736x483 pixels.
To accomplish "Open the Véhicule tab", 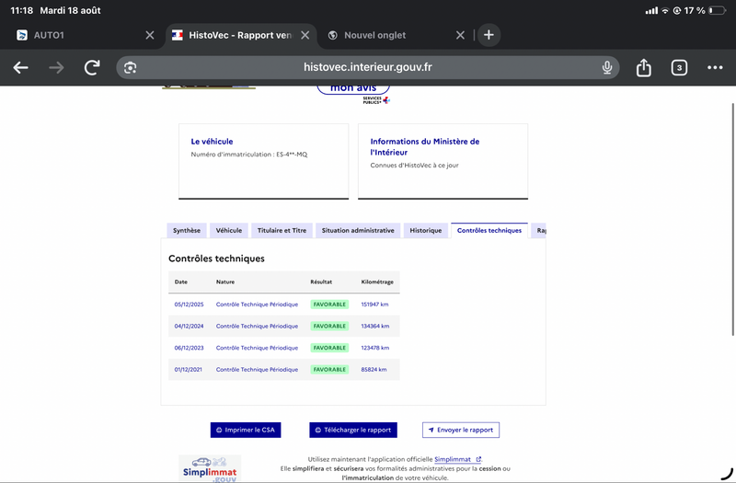I will 228,231.
